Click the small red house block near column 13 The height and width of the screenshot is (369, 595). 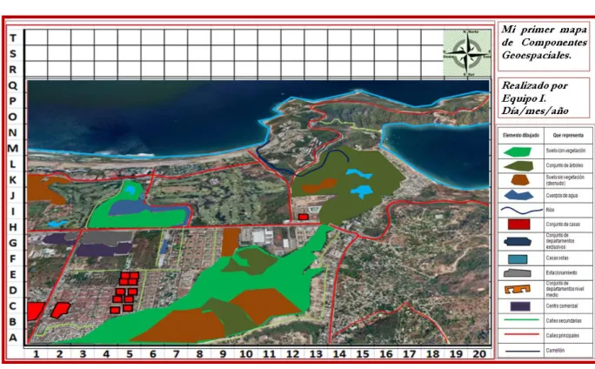coord(304,218)
